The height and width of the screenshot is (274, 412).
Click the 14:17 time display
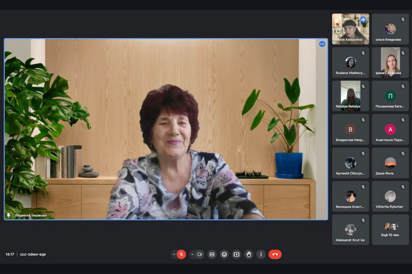(x=10, y=254)
